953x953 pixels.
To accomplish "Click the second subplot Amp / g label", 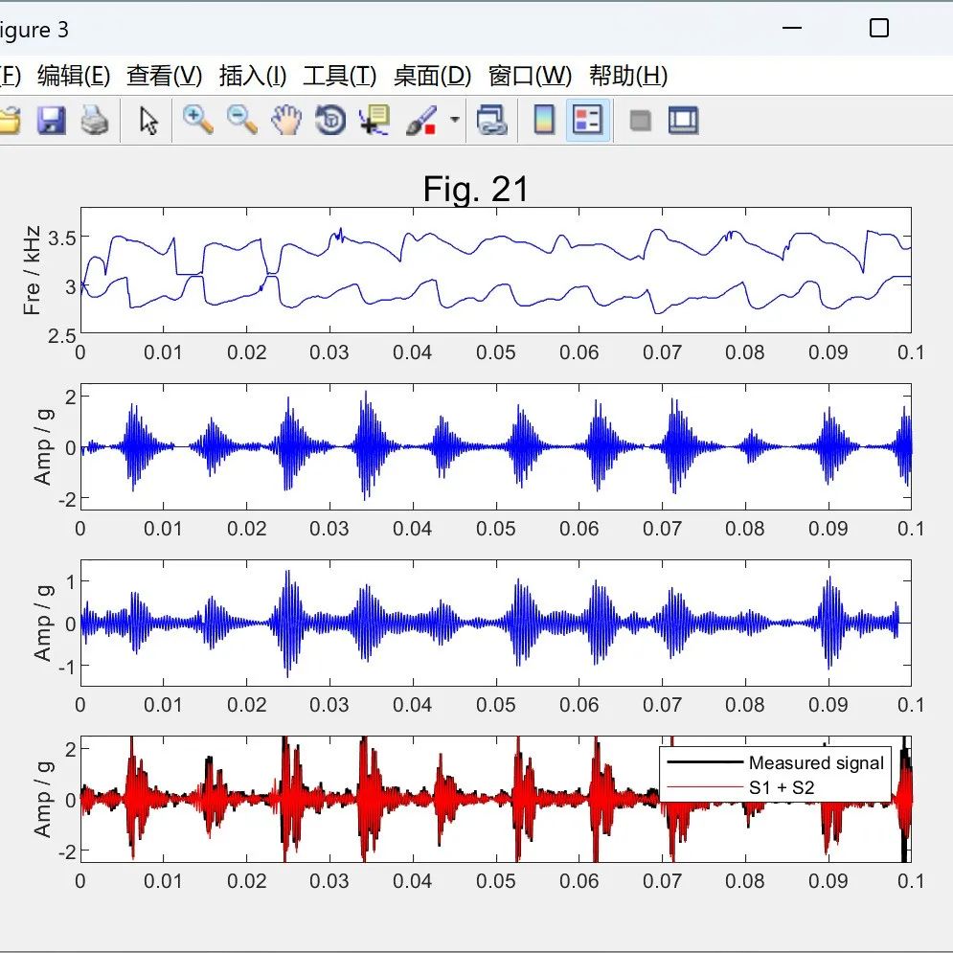I will click(42, 446).
